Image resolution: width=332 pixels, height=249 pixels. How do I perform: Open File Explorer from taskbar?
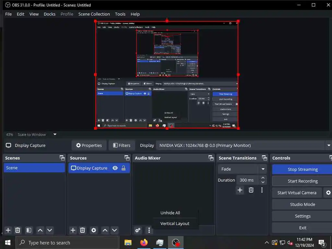[x=128, y=243]
